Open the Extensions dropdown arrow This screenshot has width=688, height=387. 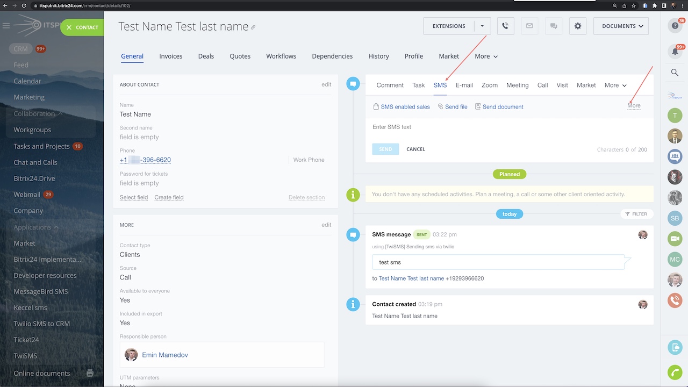tap(482, 26)
